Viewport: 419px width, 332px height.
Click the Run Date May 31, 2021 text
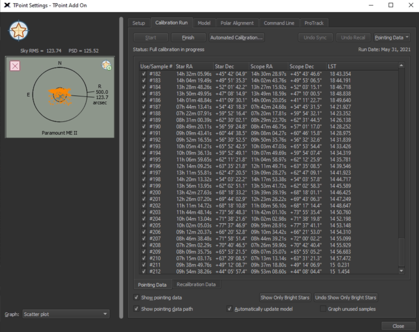[x=384, y=49]
